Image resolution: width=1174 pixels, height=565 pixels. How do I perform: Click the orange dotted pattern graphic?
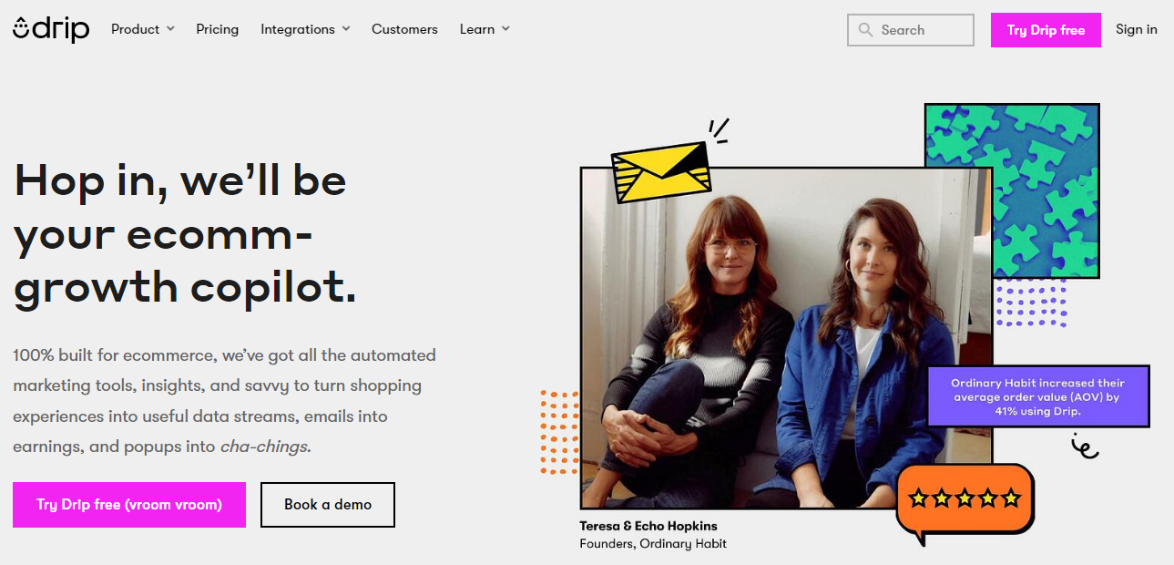[x=559, y=432]
